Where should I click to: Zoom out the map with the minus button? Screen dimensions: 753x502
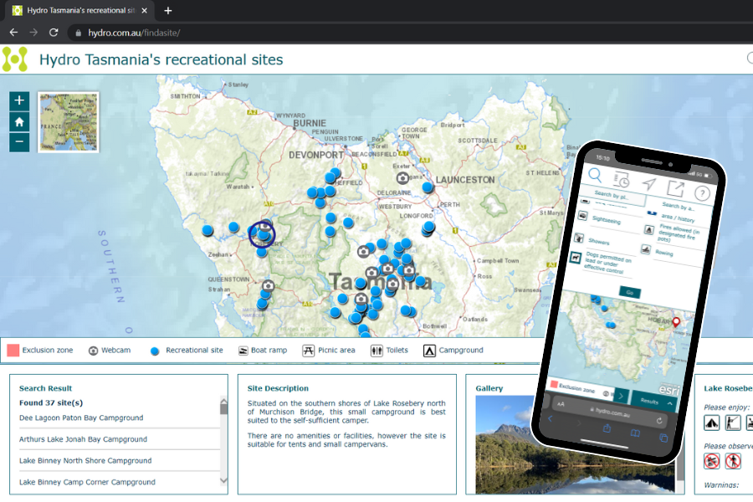click(19, 141)
